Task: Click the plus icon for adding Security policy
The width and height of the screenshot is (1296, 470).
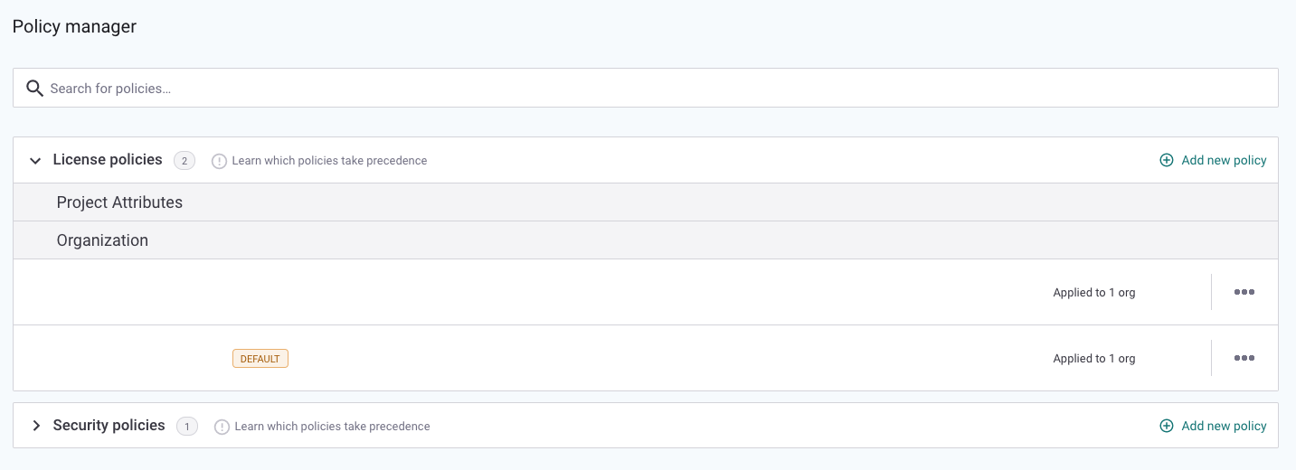Action: point(1167,426)
